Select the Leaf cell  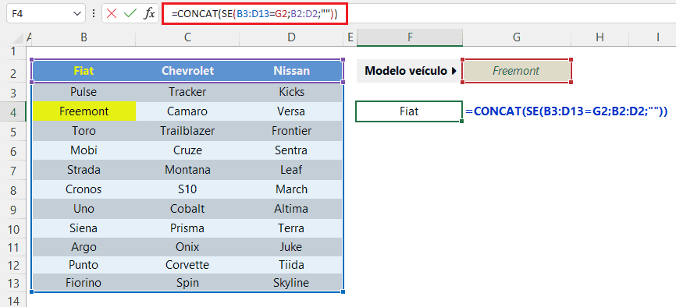pyautogui.click(x=291, y=170)
